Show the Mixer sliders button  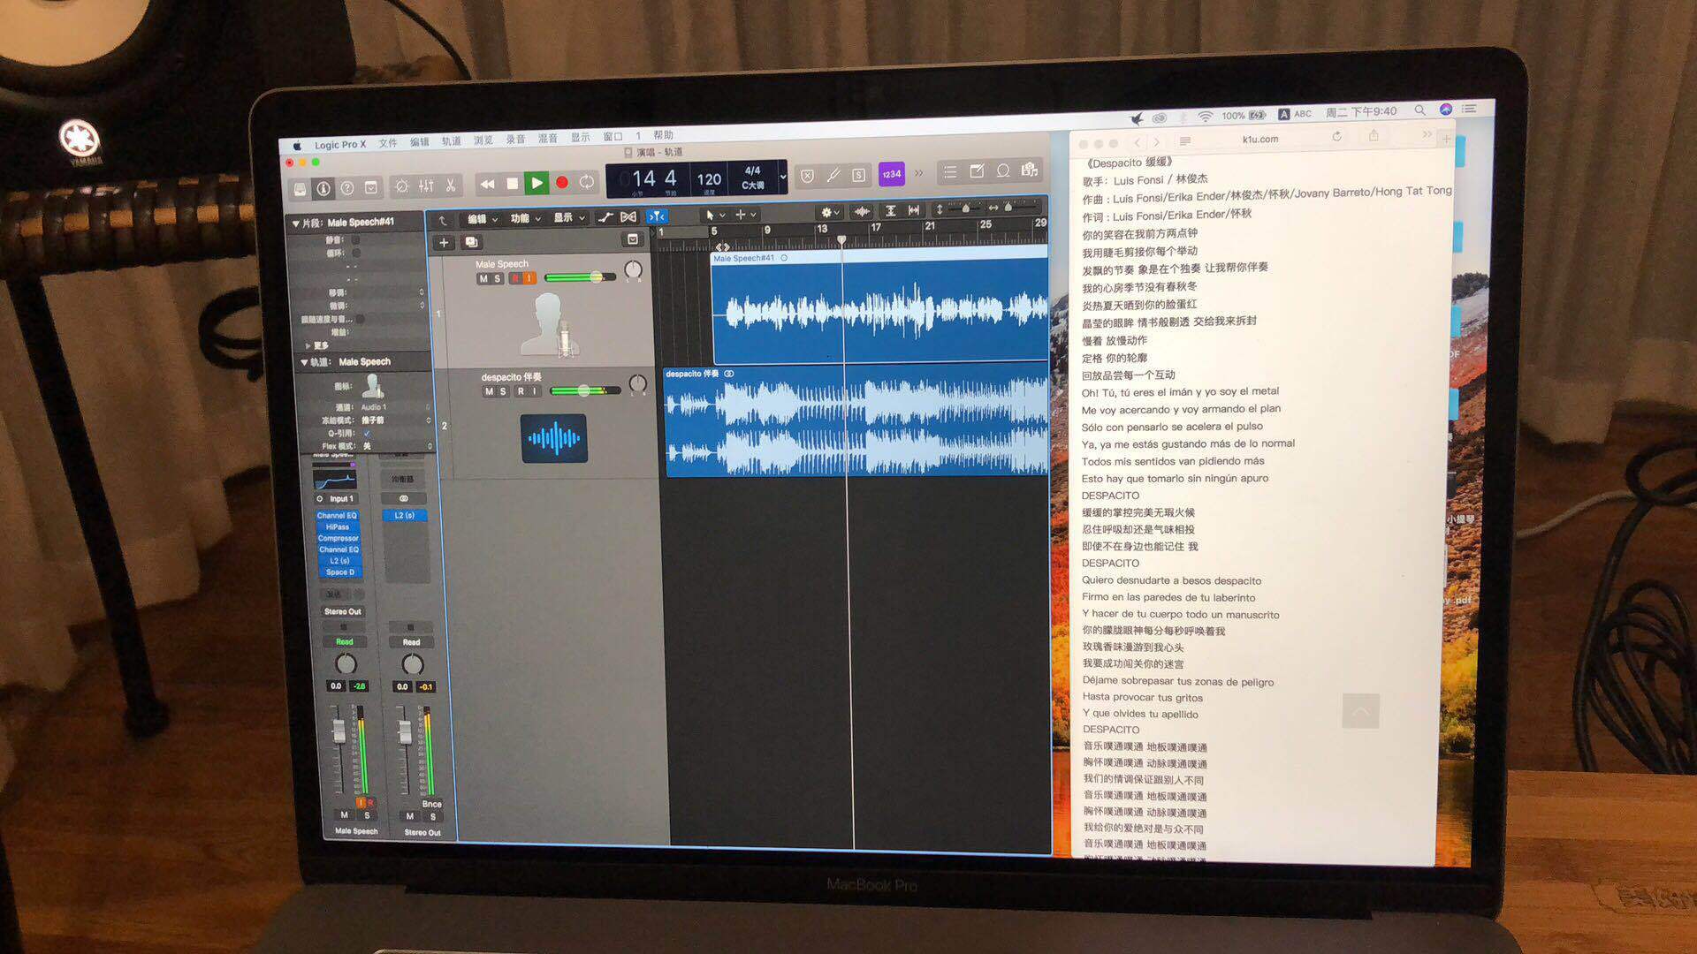point(426,185)
